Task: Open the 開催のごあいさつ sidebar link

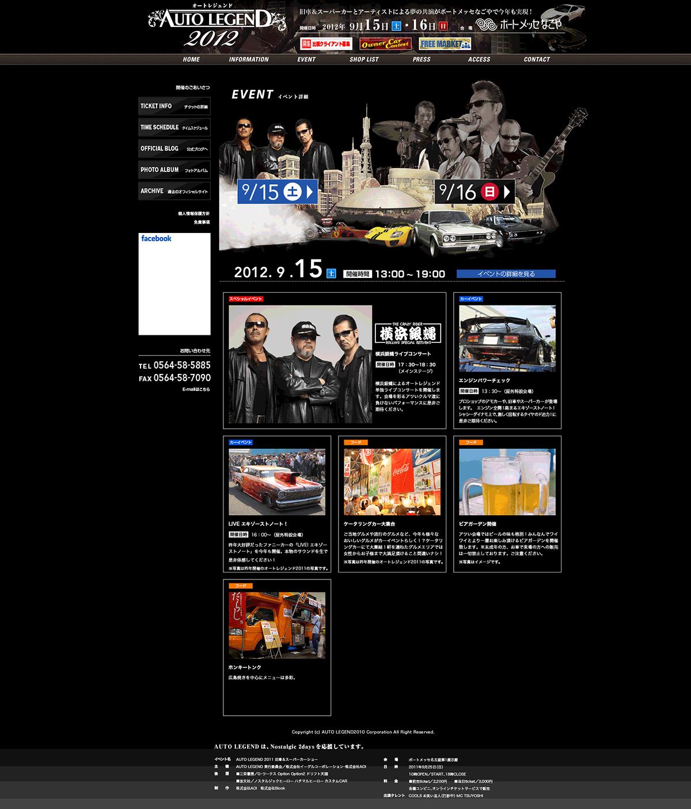Action: [x=193, y=87]
